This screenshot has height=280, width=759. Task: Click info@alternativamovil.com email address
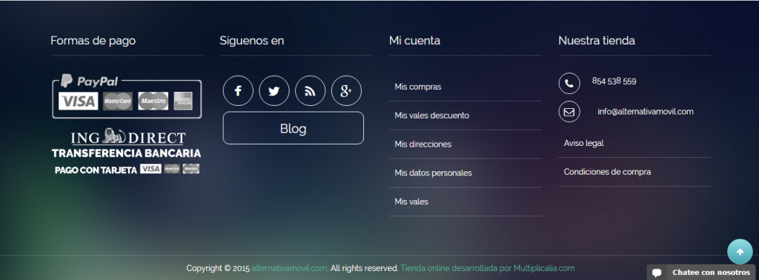646,112
